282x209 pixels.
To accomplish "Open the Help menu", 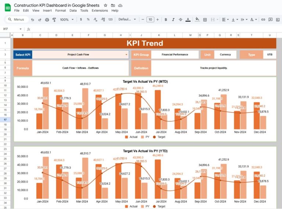I will tap(115, 11).
